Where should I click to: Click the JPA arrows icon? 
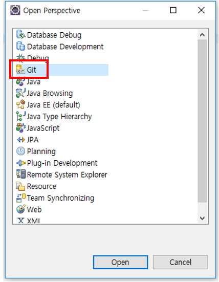pos(21,140)
